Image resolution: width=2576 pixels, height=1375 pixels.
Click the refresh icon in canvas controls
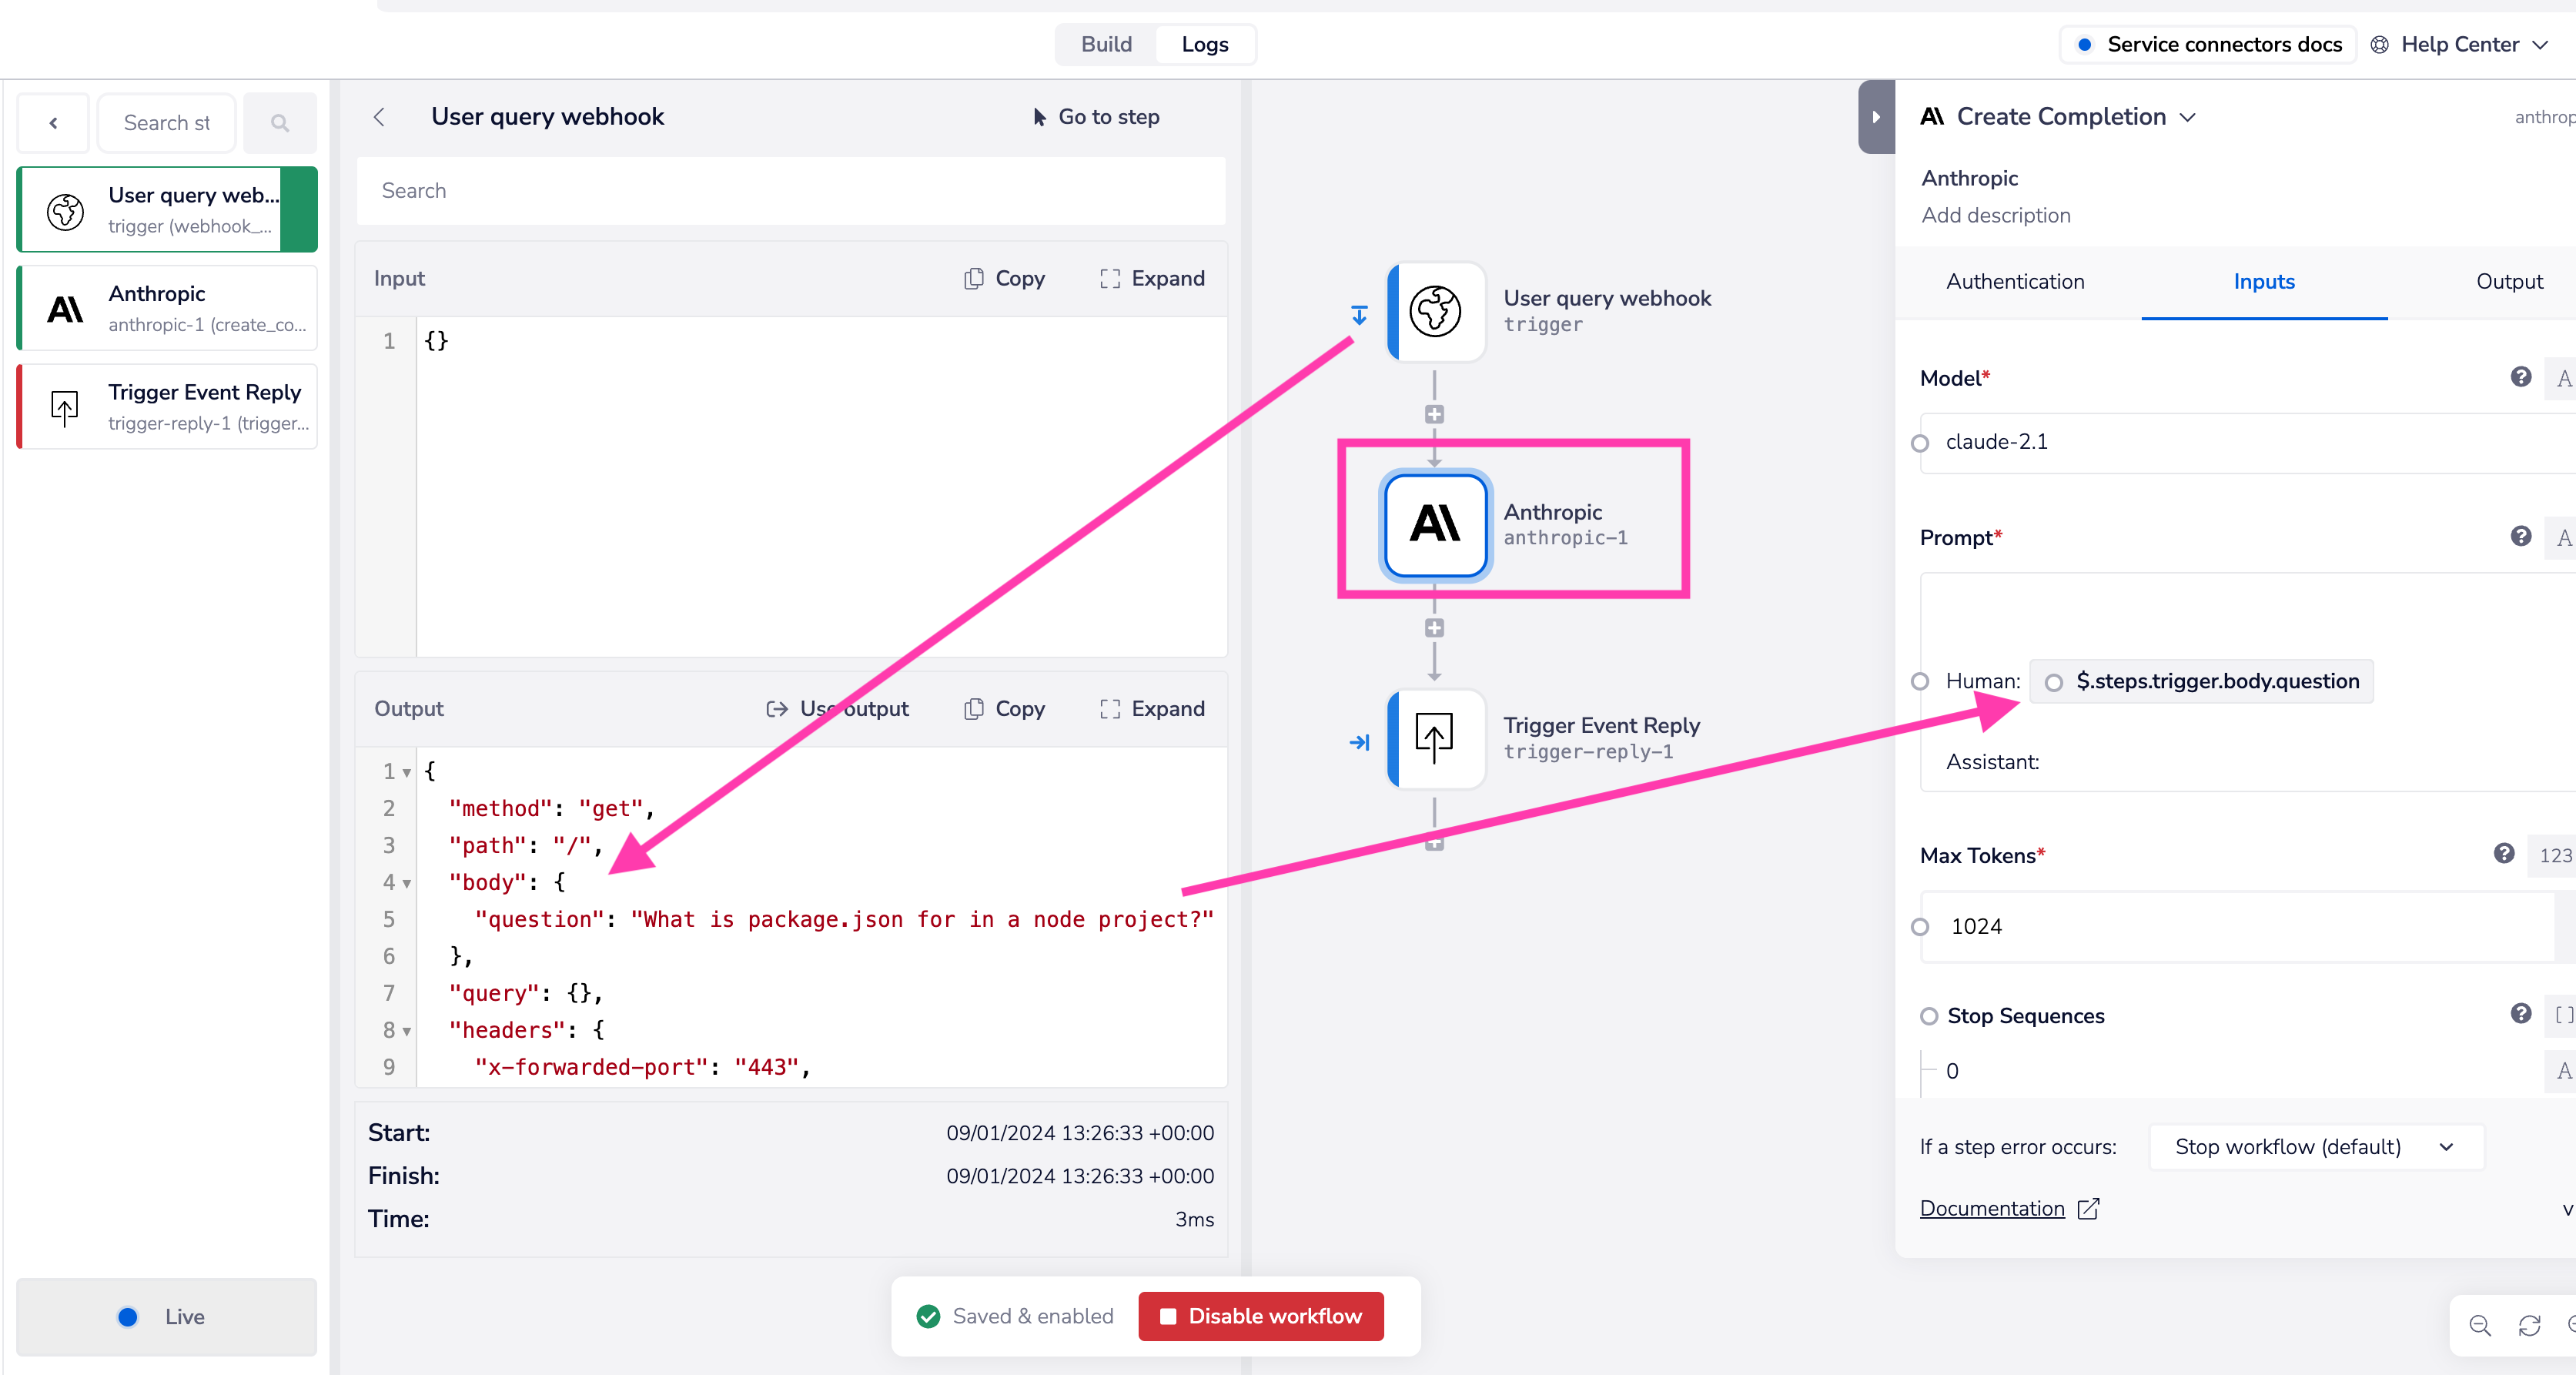click(x=2529, y=1325)
